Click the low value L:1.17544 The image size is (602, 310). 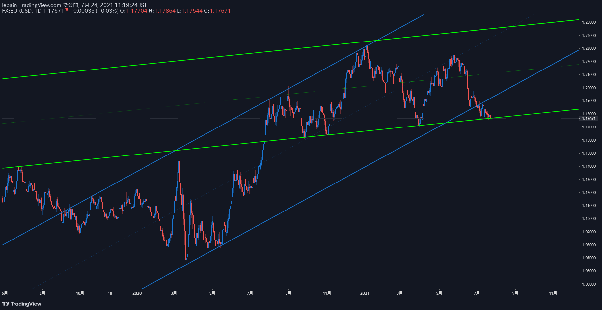pos(190,11)
